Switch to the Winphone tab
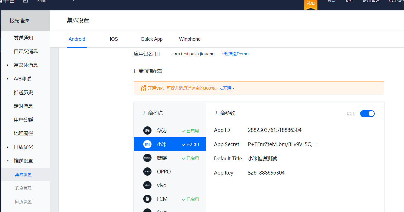 point(190,39)
